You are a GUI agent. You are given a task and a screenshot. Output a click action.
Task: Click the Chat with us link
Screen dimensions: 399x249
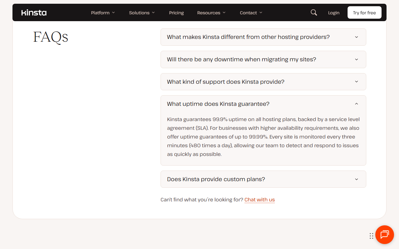tap(260, 200)
